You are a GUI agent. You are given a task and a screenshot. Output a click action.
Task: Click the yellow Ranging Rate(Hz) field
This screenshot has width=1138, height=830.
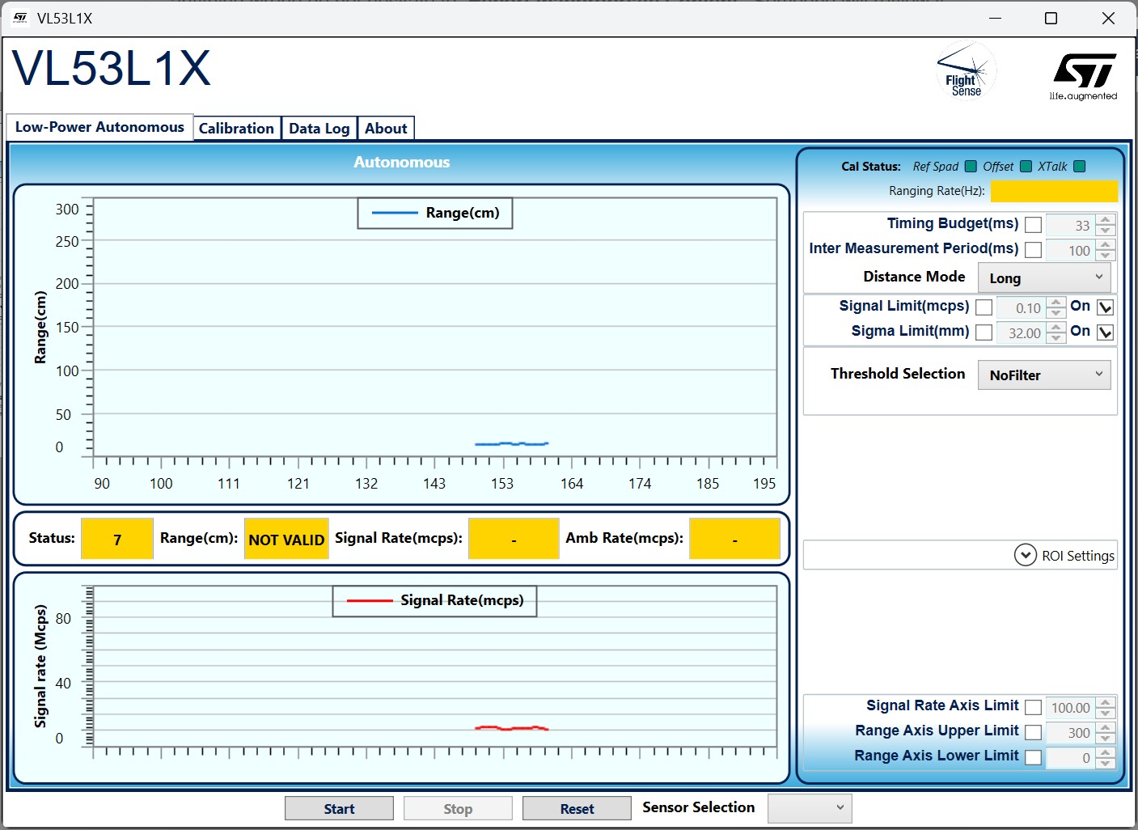coord(1053,192)
